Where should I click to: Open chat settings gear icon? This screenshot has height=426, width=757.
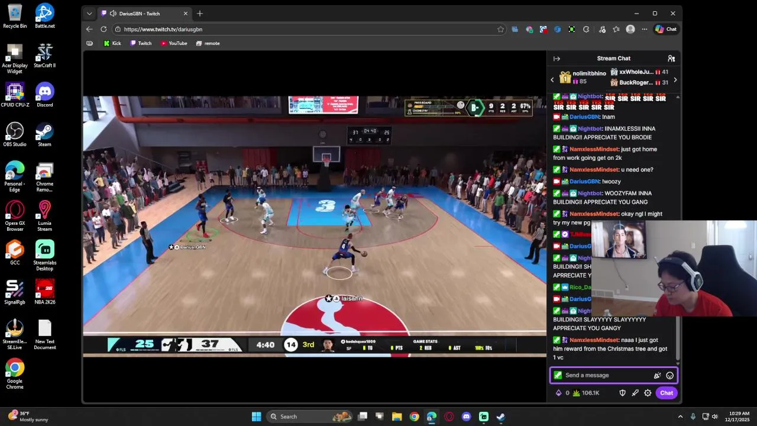[648, 393]
